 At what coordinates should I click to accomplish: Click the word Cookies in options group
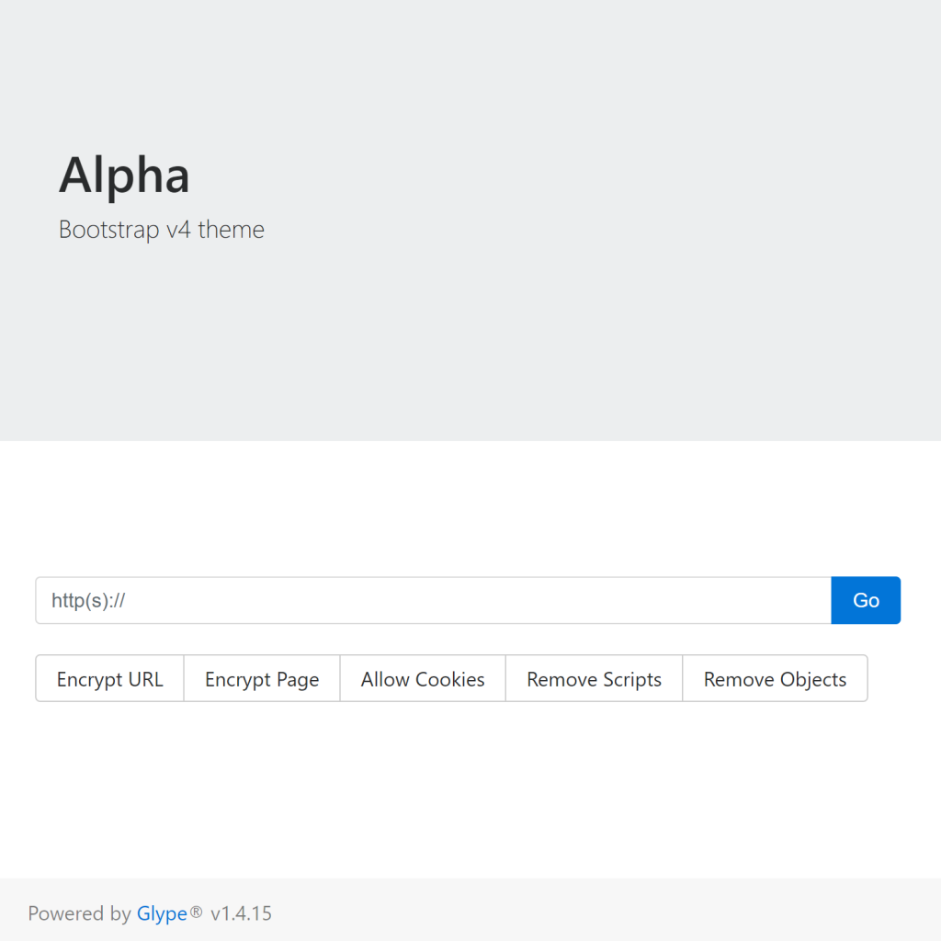(x=449, y=679)
